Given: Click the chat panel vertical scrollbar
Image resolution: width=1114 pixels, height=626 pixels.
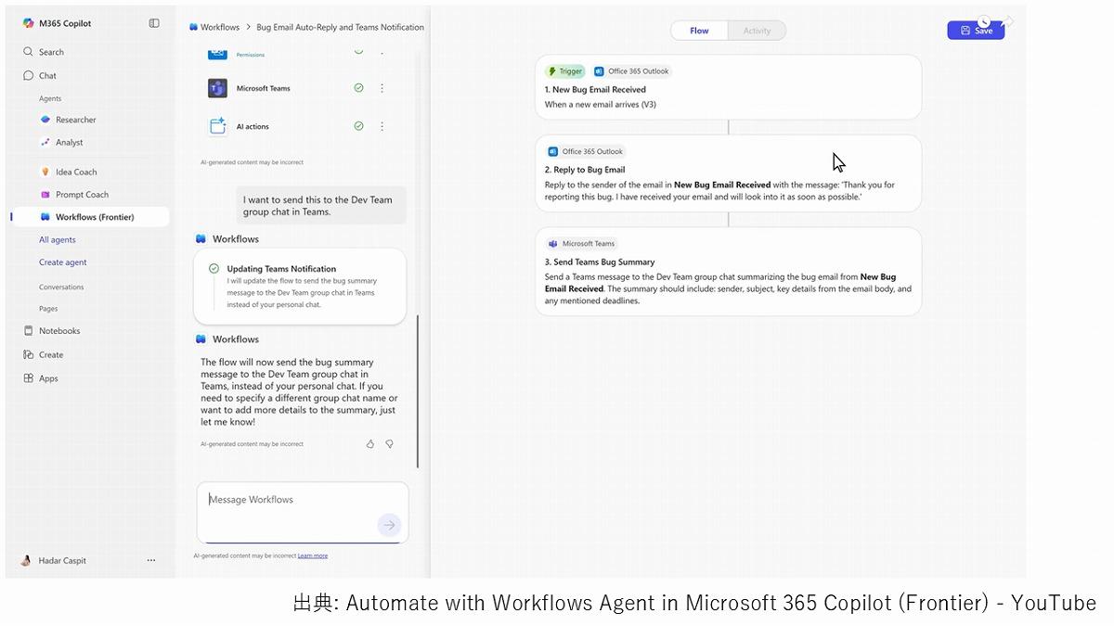Looking at the screenshot, I should (418, 390).
